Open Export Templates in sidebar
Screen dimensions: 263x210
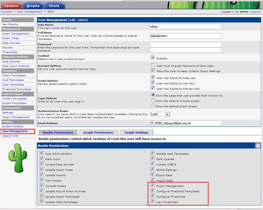(x=14, y=103)
